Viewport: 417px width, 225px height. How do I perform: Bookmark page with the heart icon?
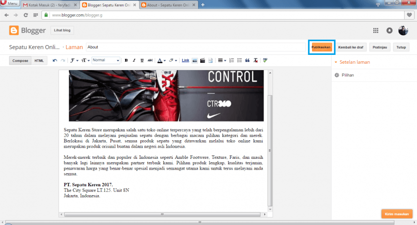point(409,15)
